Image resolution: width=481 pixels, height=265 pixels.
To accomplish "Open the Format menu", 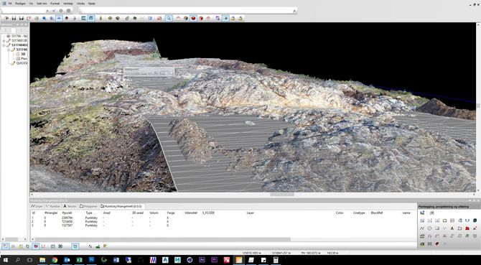I will coord(55,4).
